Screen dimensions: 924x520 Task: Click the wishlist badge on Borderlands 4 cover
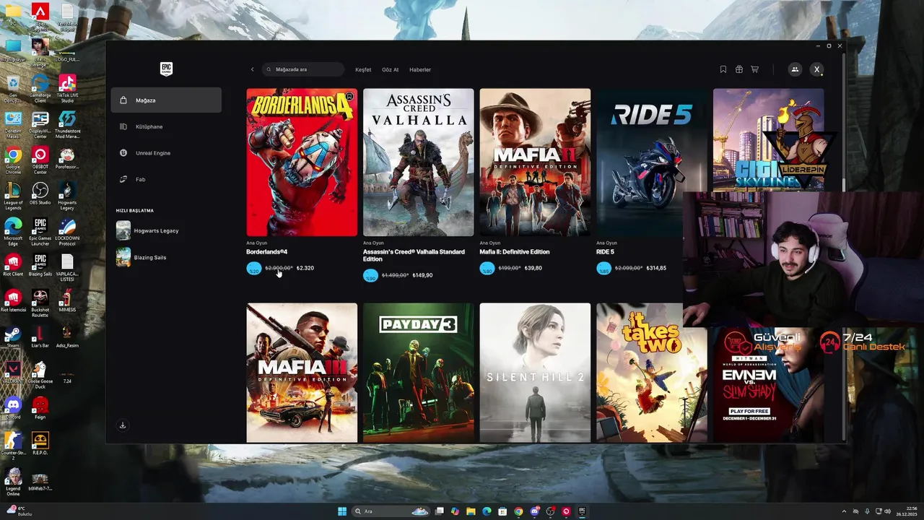349,96
